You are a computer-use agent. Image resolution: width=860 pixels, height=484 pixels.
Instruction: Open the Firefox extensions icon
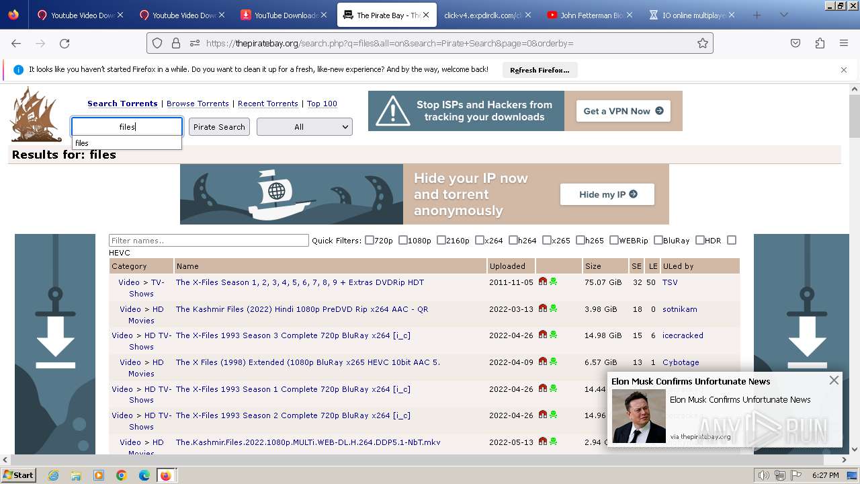click(820, 43)
